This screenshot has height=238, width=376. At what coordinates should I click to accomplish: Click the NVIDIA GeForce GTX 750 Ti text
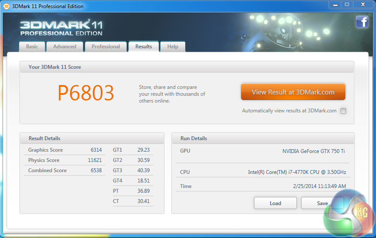pyautogui.click(x=314, y=151)
